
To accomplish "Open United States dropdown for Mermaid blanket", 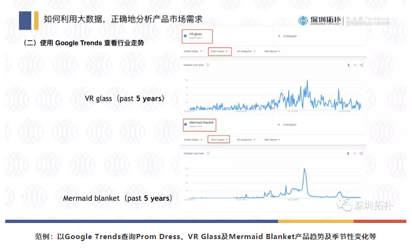I will click(x=193, y=139).
